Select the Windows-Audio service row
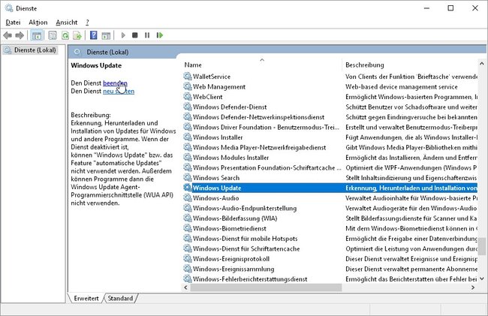The image size is (488, 316). (330, 198)
